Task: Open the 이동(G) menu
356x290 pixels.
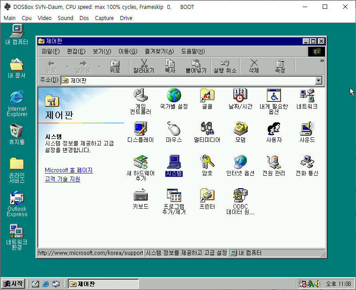Action: tap(128, 52)
